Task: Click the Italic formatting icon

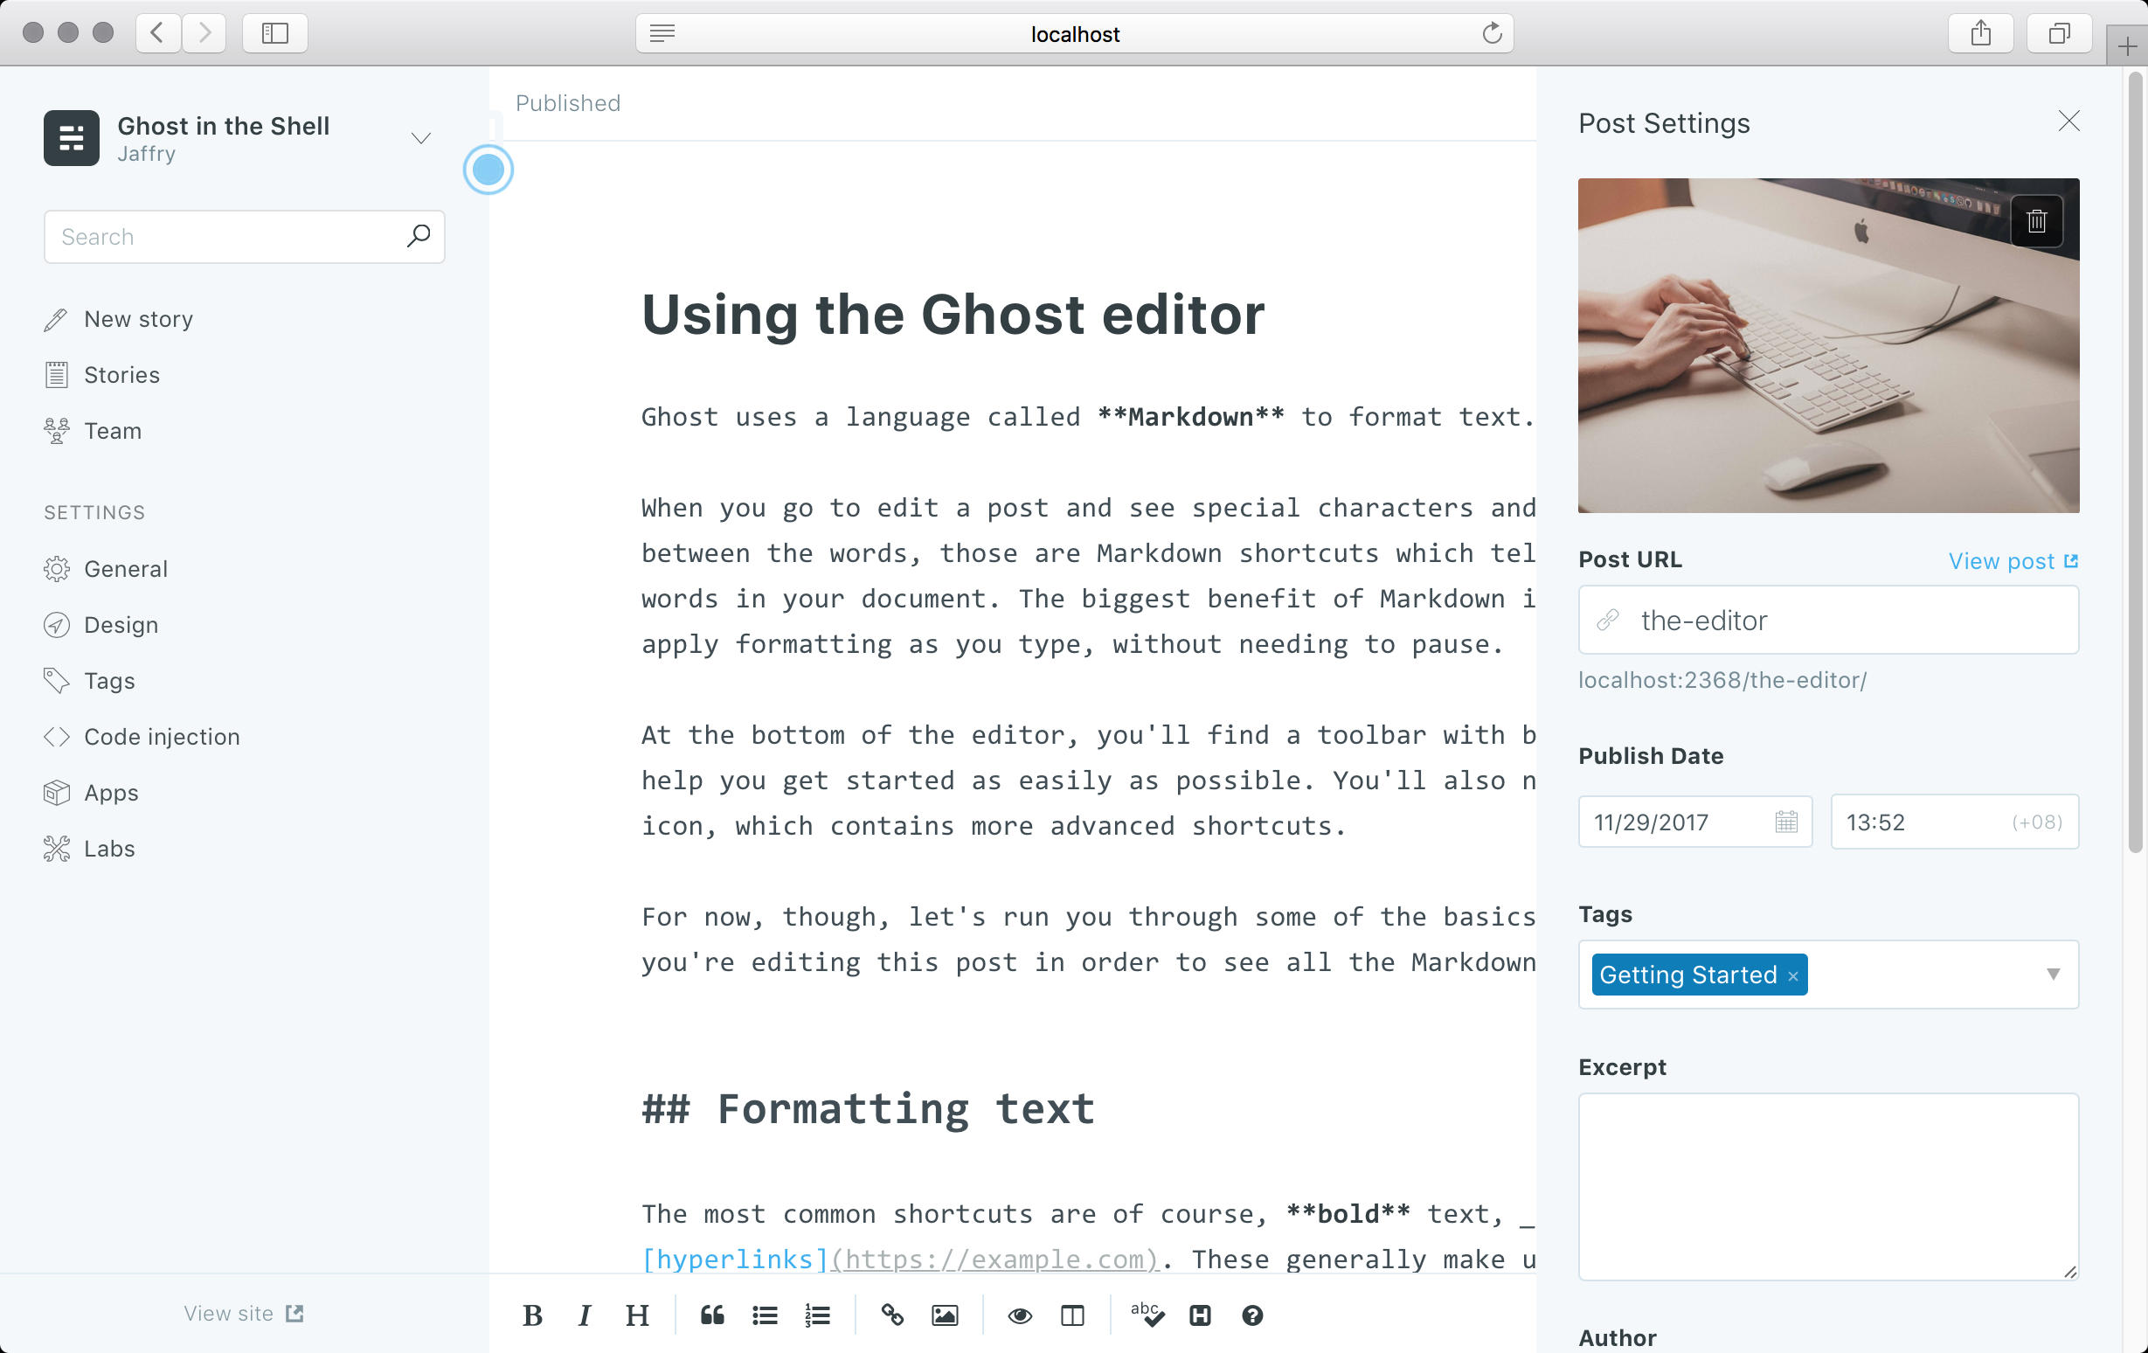Action: point(586,1315)
